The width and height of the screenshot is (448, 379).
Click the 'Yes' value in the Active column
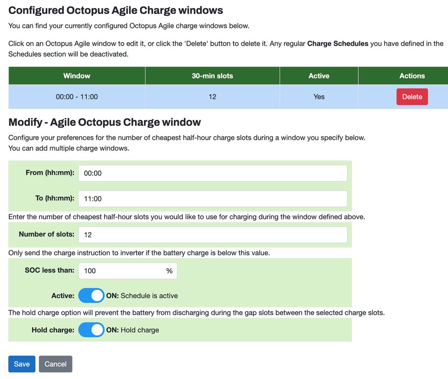(x=319, y=97)
